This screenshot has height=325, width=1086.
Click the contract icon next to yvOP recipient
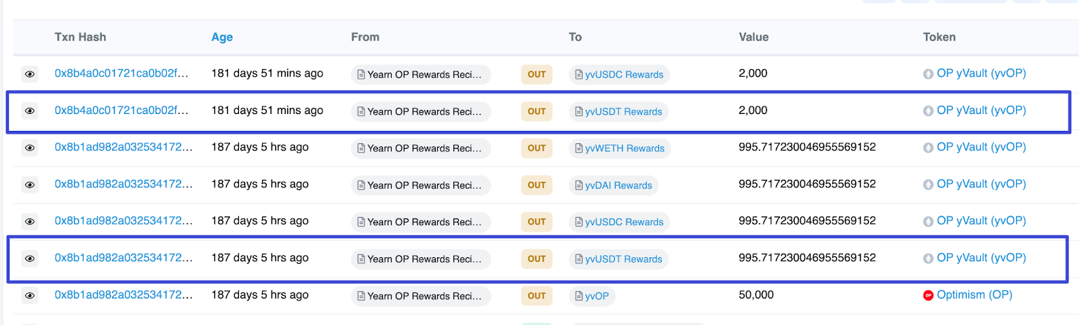click(578, 296)
